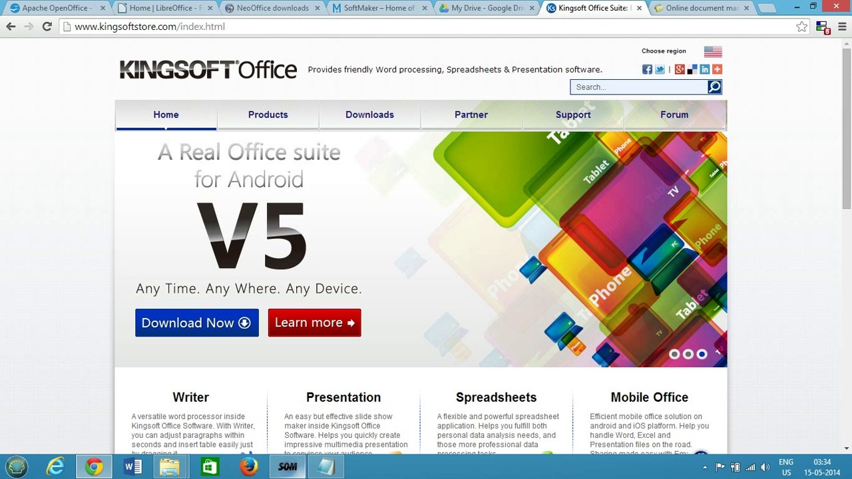Share via the Delicious icon

tap(692, 69)
